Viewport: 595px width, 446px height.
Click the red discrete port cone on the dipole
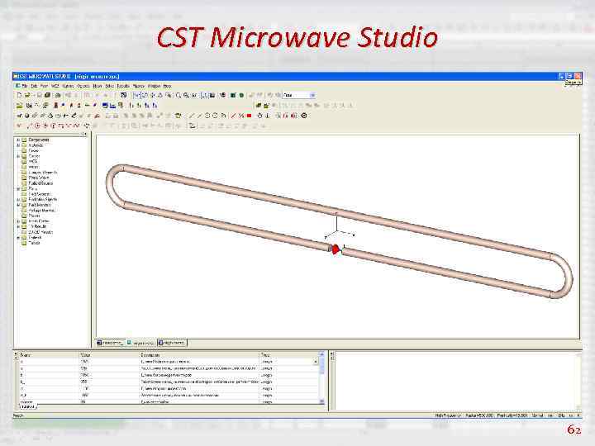pyautogui.click(x=336, y=249)
